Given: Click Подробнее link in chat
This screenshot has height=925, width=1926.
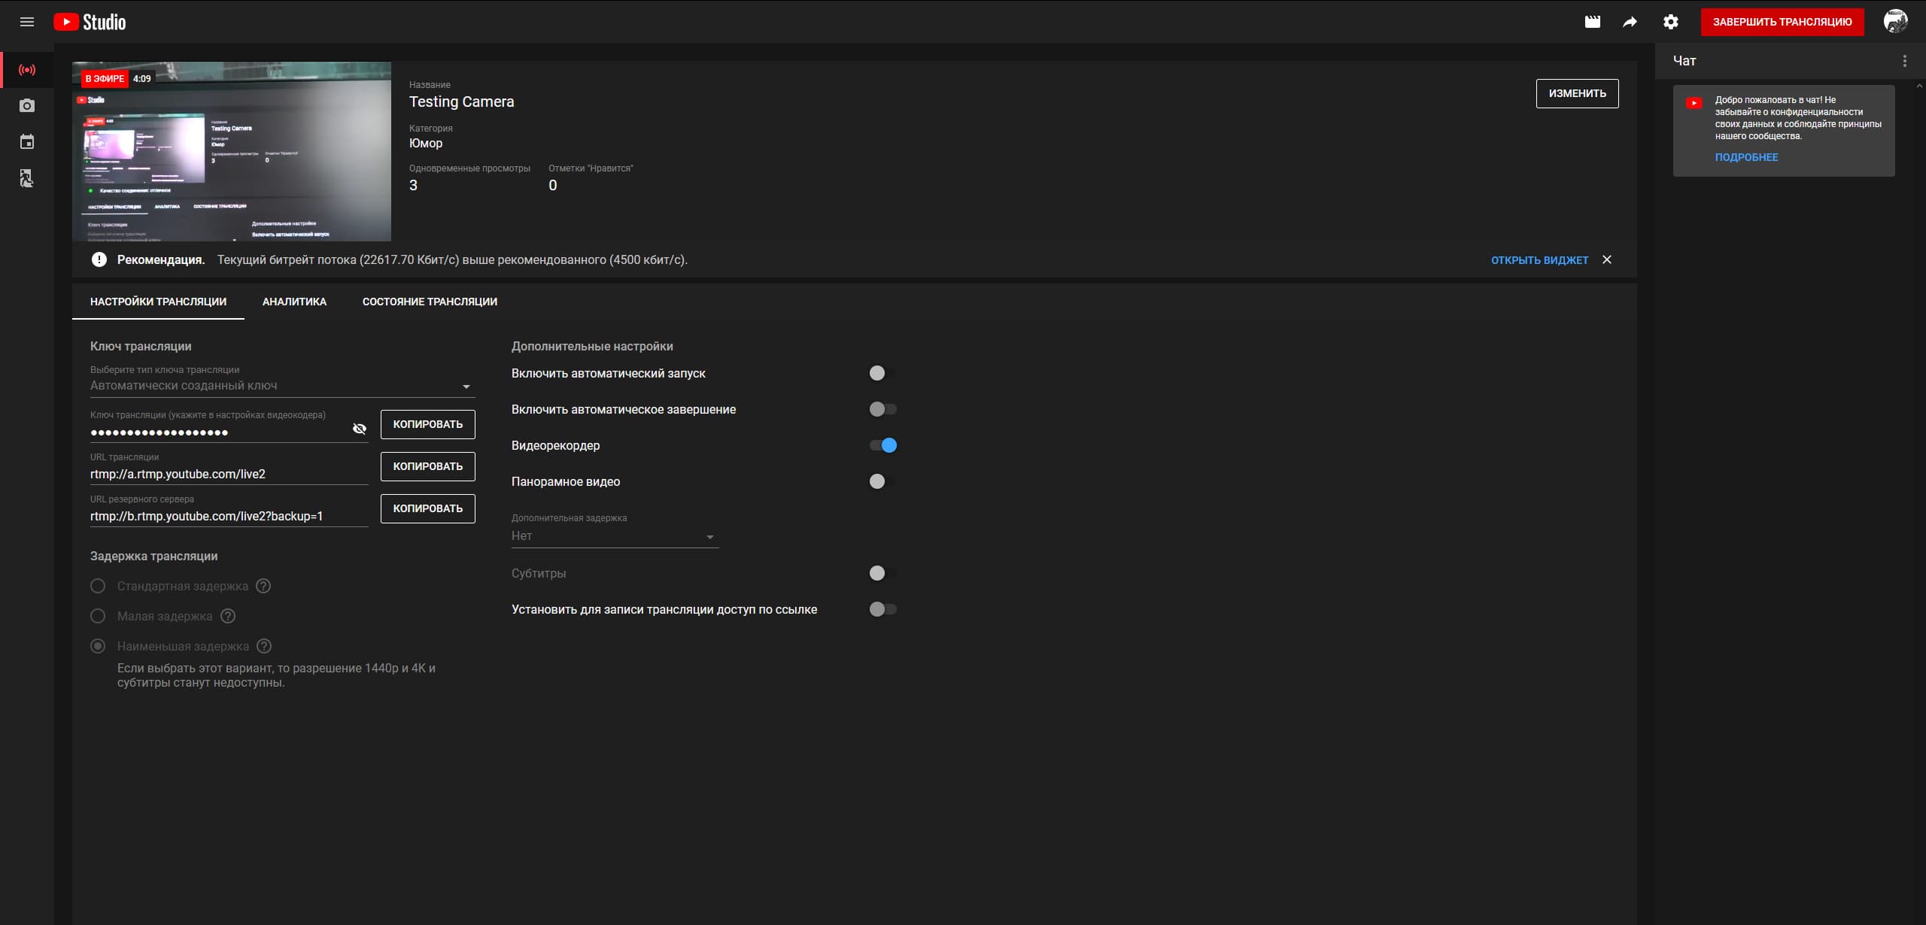Looking at the screenshot, I should tap(1746, 157).
